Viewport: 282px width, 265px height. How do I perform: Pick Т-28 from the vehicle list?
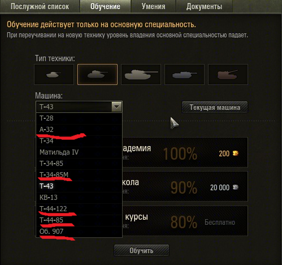click(x=79, y=118)
